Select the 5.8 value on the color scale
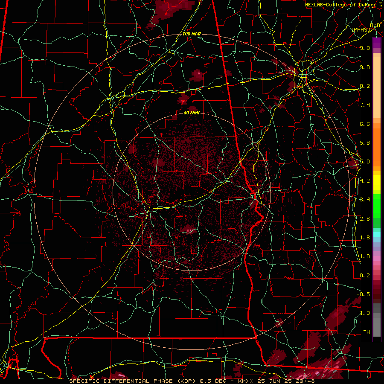 [365, 143]
